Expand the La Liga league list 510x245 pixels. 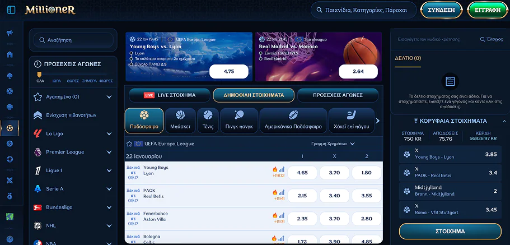point(109,133)
